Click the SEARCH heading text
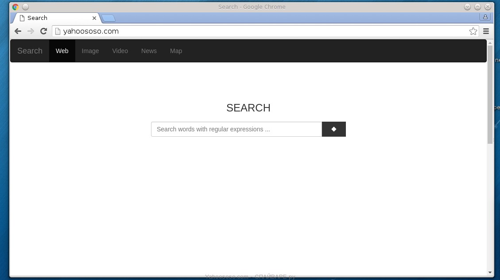 click(x=248, y=107)
